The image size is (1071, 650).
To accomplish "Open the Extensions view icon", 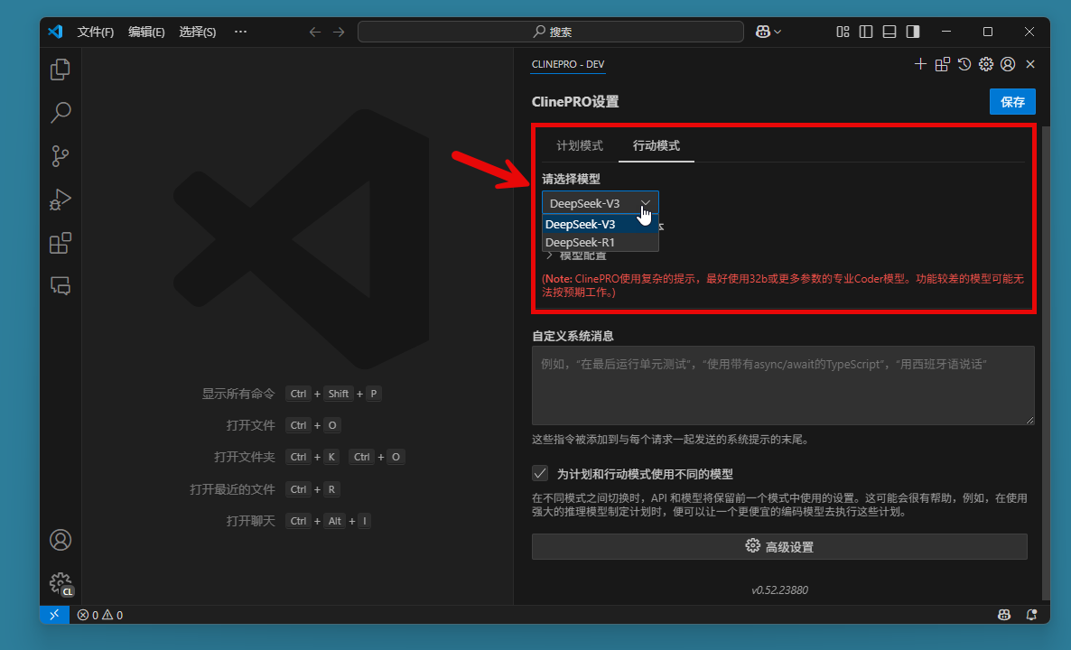I will pyautogui.click(x=61, y=243).
